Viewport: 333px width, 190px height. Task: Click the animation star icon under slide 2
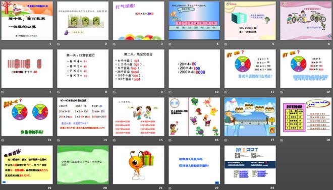click(x=59, y=44)
